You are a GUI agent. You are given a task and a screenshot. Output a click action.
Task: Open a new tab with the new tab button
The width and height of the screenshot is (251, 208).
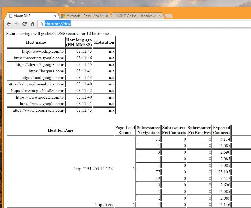pyautogui.click(x=169, y=16)
